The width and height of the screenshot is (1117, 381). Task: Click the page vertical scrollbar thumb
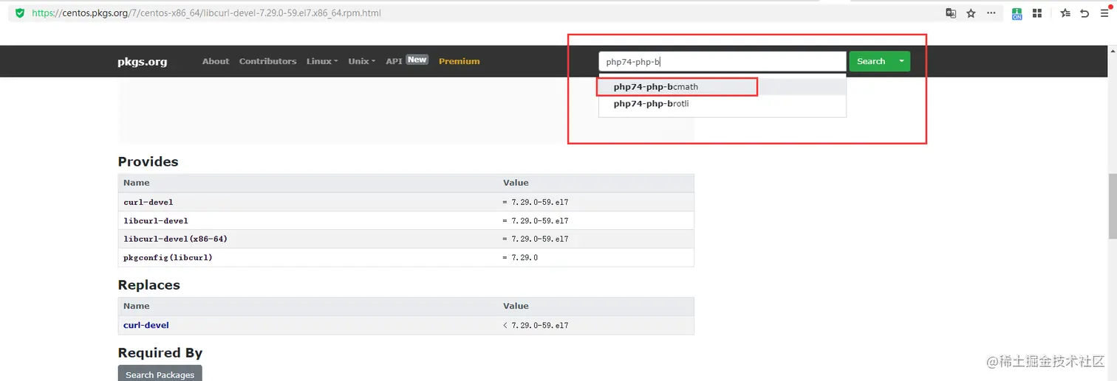coord(1112,206)
